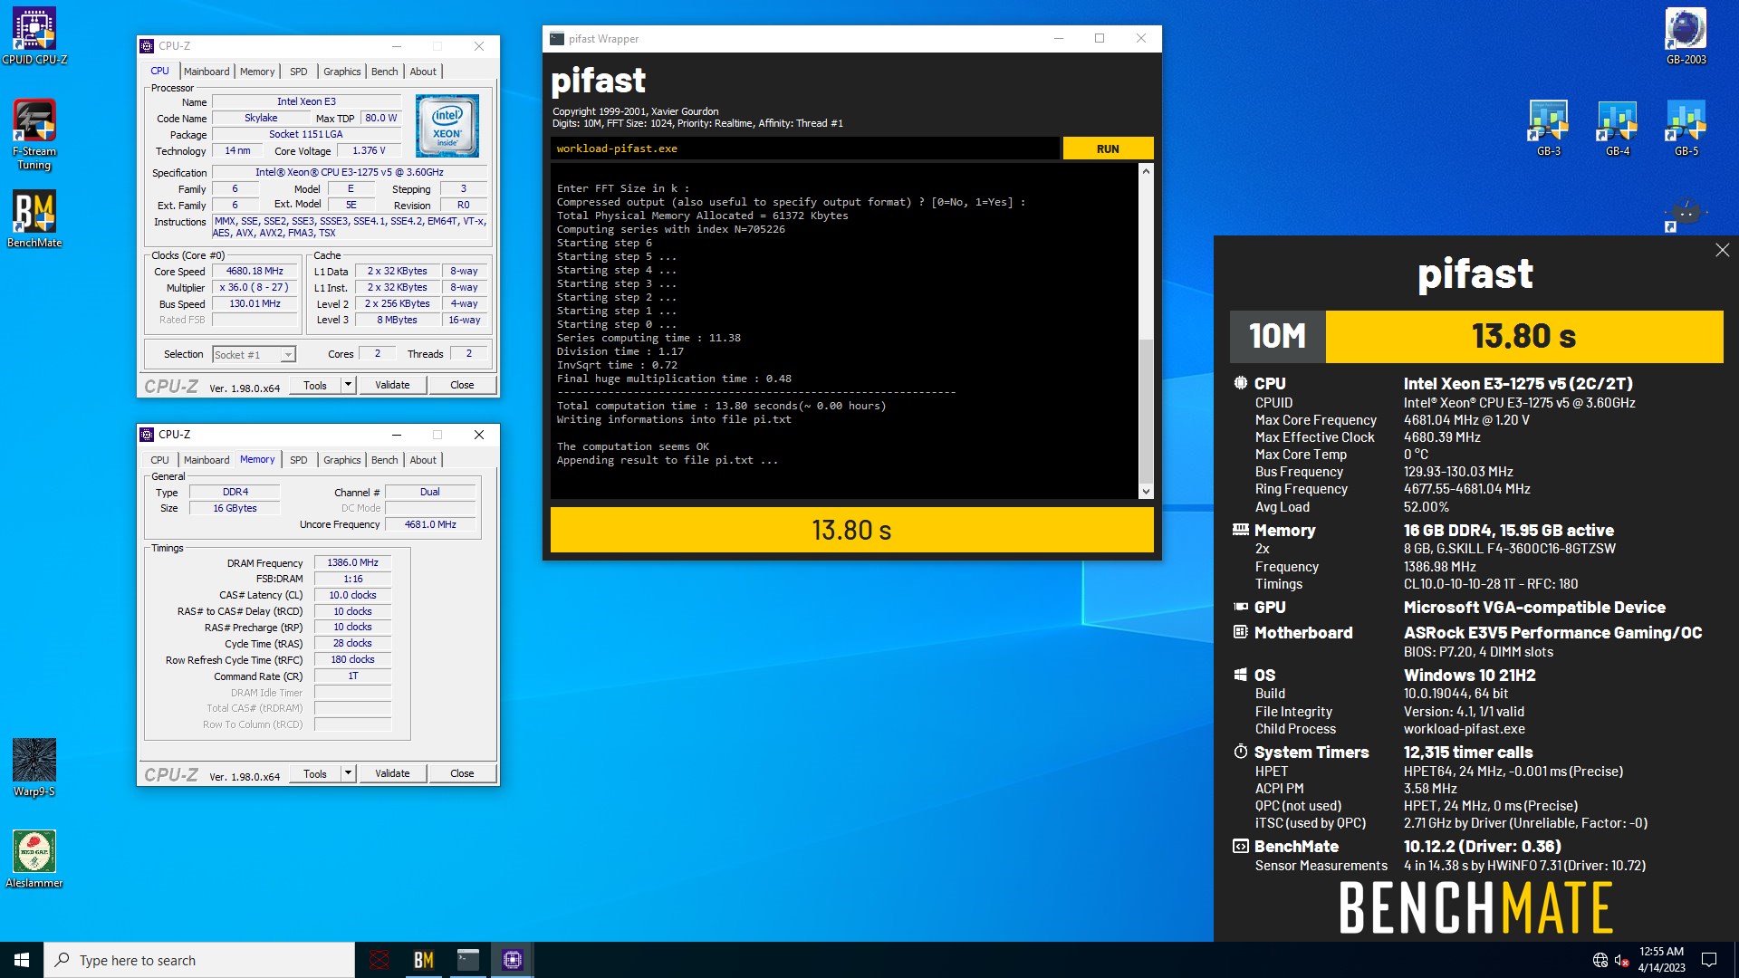Click workload-pifast.exe input field
Image resolution: width=1739 pixels, height=978 pixels.
coord(804,149)
